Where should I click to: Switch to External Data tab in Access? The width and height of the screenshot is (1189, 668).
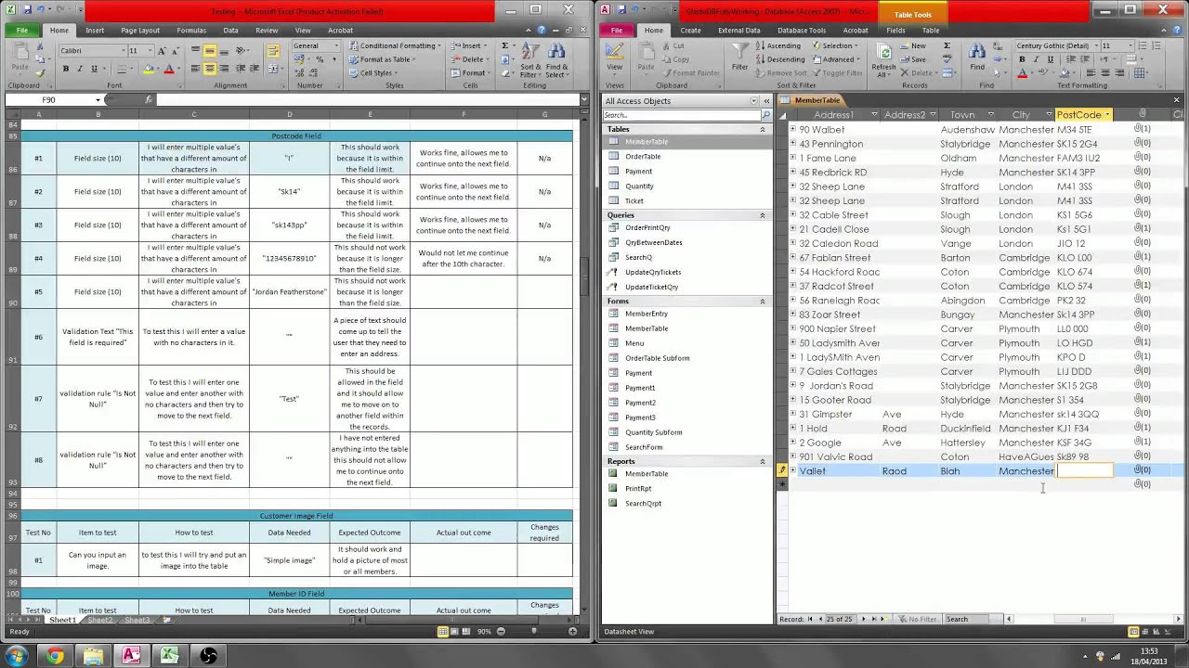tap(739, 30)
